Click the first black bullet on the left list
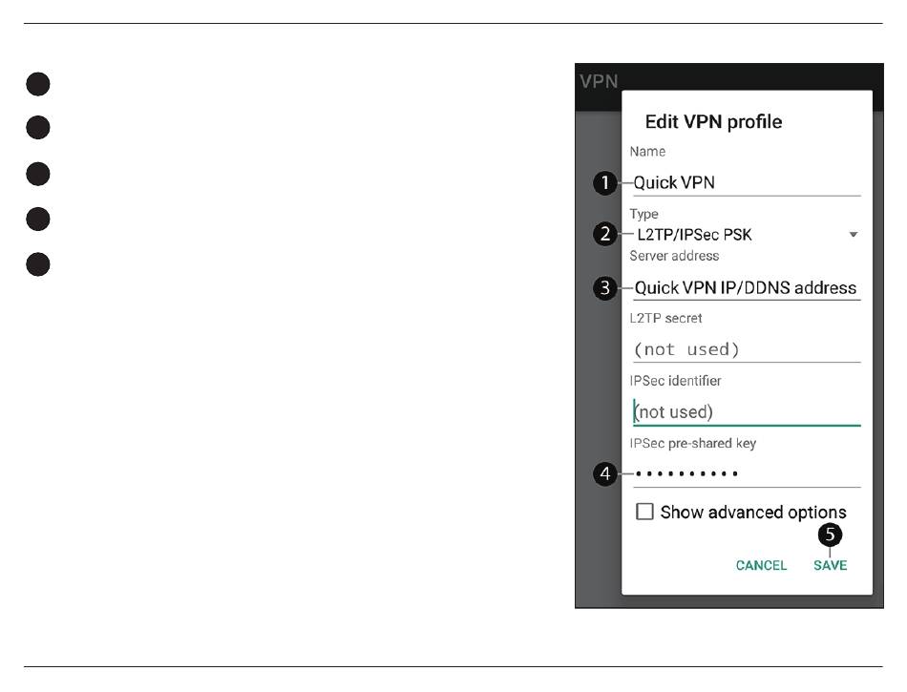Screen dimensions: 907x692 38,84
